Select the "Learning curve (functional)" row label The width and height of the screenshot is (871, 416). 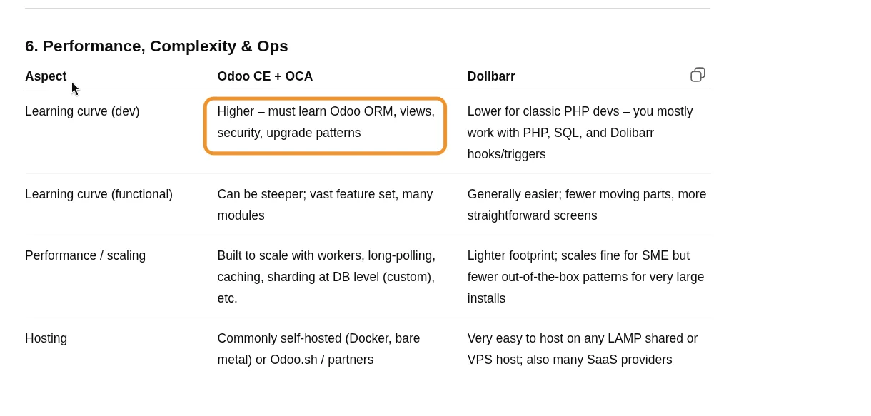coord(99,194)
